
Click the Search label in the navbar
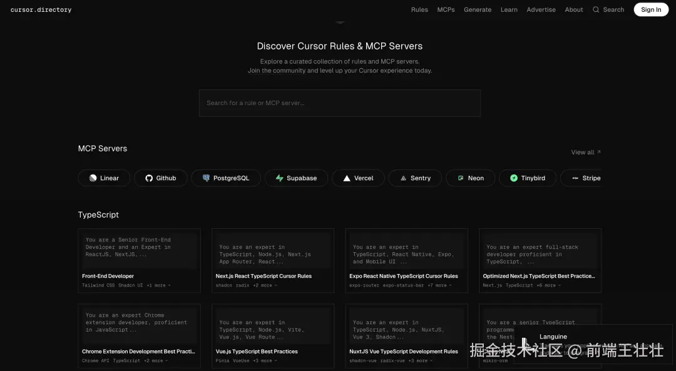[613, 9]
